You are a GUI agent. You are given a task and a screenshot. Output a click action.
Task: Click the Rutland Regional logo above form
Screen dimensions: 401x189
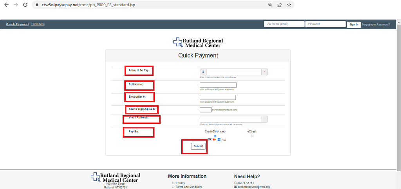[x=198, y=43]
